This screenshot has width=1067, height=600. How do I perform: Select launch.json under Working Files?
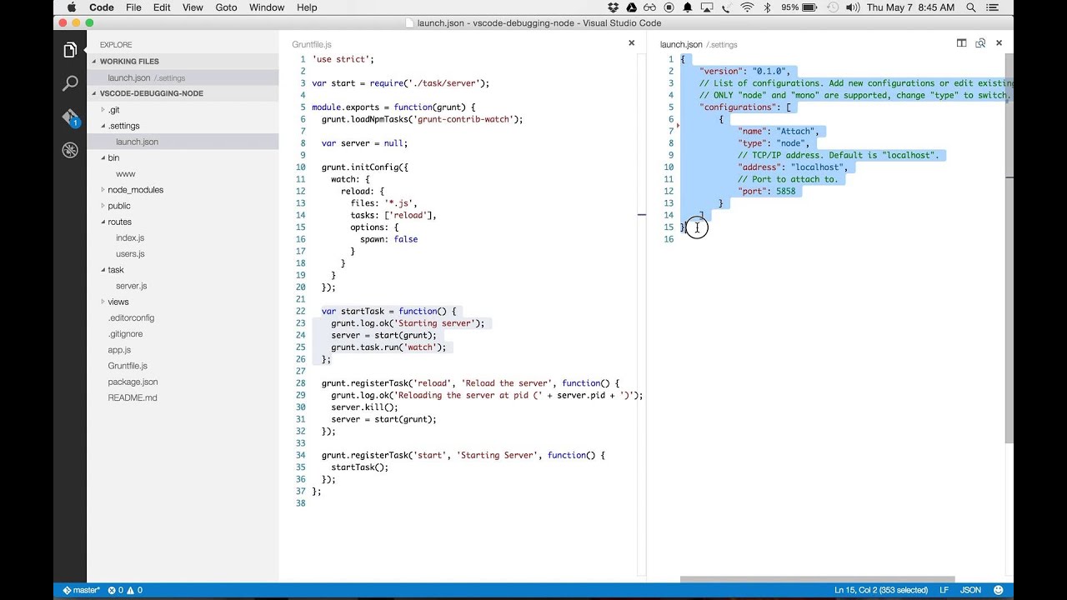click(x=183, y=77)
